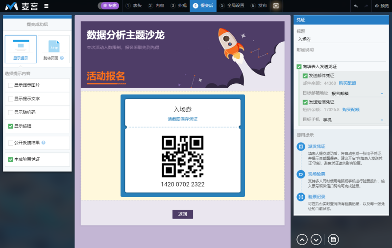The width and height of the screenshot is (392, 248).
Task: Uncheck 向填表人发送凭证 checkbox
Action: (299, 67)
